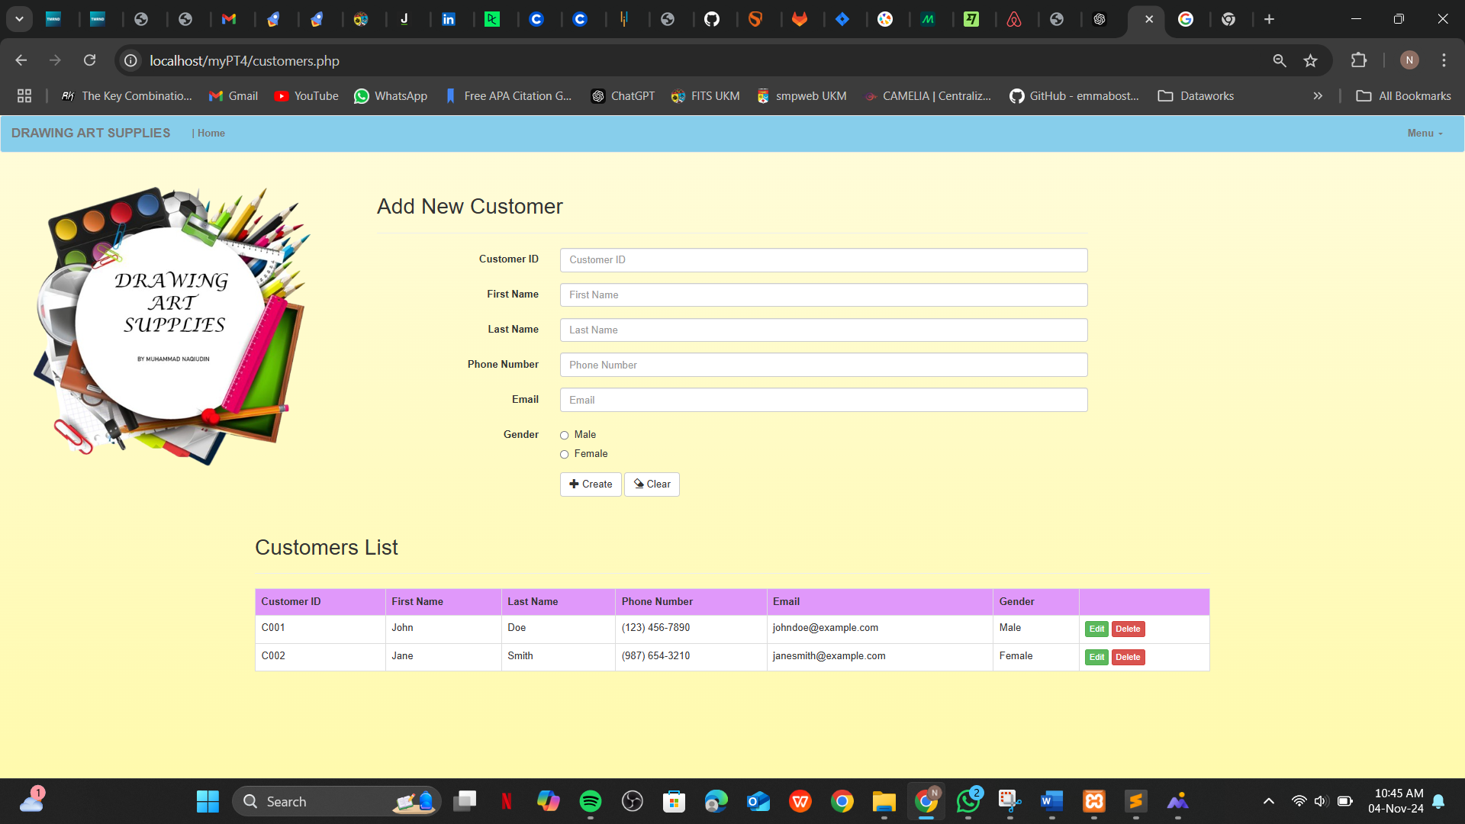Open the ChatGPT bookmark
Viewport: 1465px width, 824px height.
point(623,95)
